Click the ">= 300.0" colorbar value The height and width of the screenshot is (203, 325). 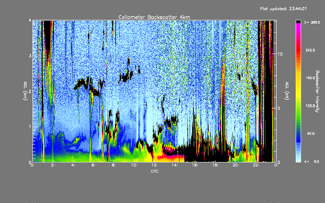pos(312,22)
